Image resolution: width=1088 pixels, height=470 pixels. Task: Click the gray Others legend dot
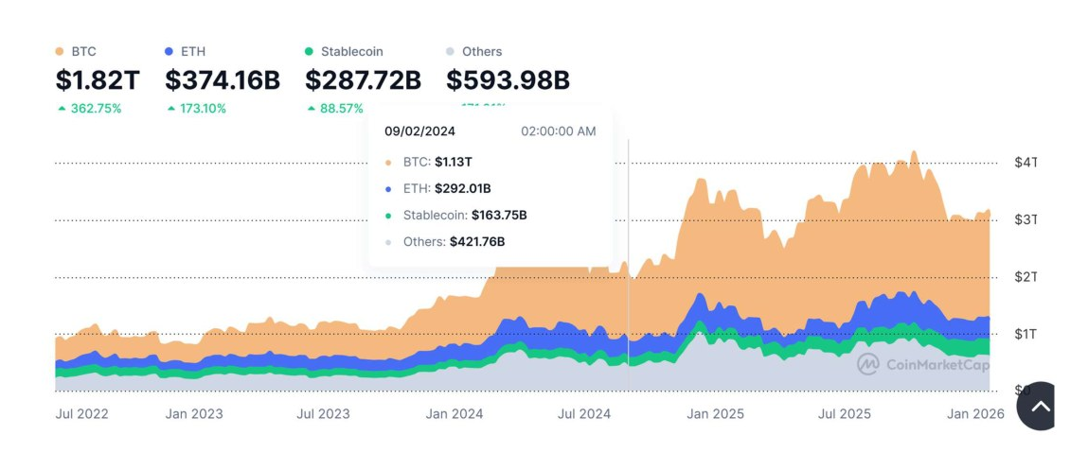tap(450, 51)
